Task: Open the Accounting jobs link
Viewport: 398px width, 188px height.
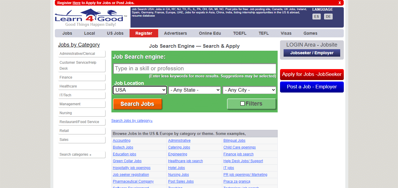Action: point(122,141)
